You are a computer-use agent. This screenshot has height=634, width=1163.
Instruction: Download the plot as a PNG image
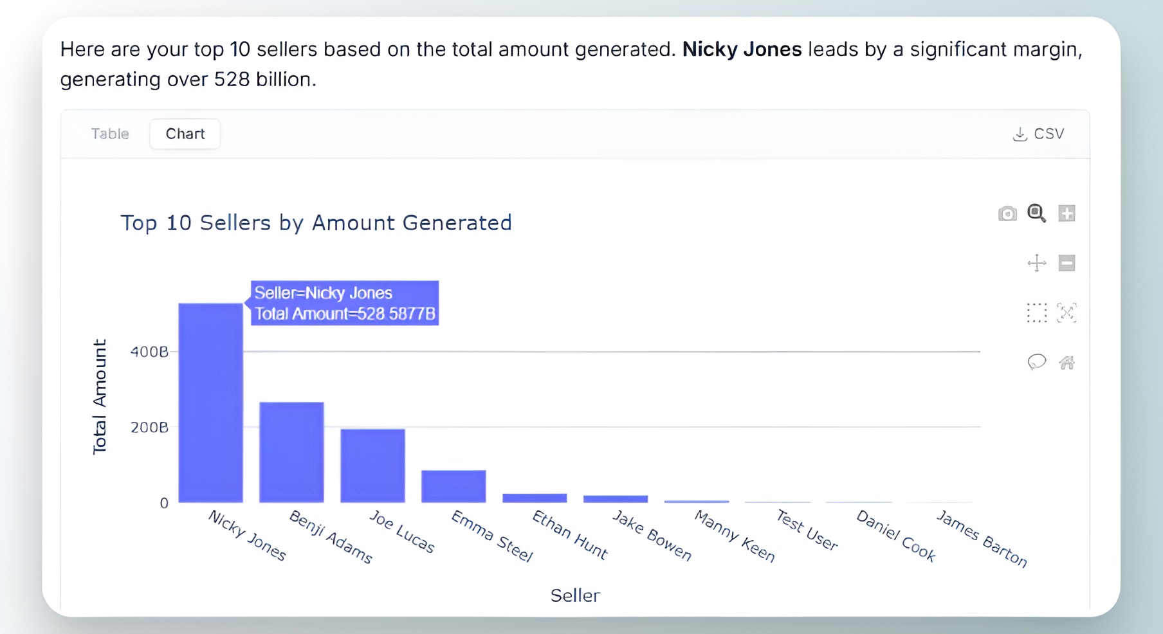pos(1007,213)
